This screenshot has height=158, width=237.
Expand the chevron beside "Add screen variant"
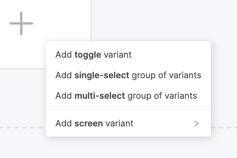pos(196,124)
